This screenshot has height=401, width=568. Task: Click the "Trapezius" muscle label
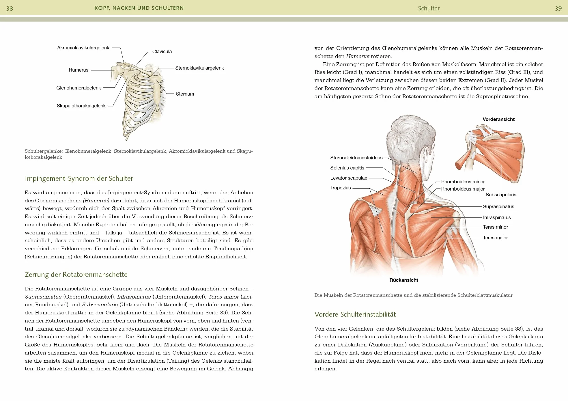[341, 188]
